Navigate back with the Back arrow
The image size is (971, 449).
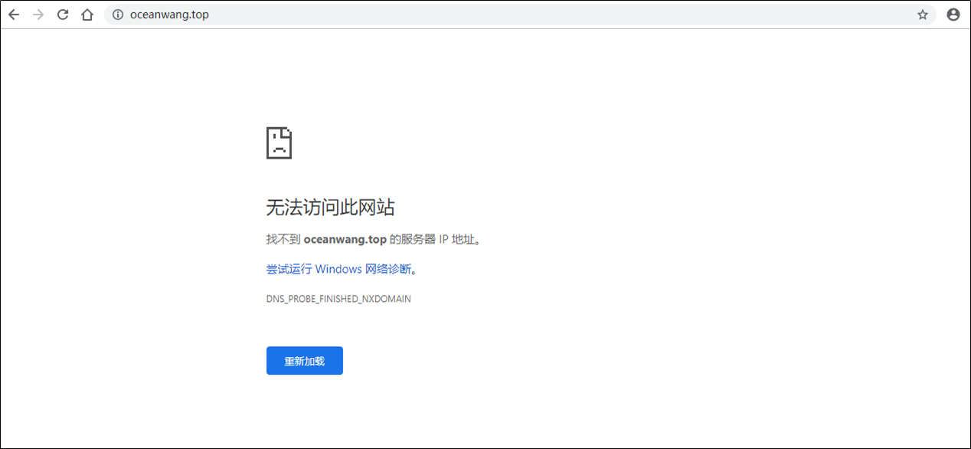[x=14, y=14]
